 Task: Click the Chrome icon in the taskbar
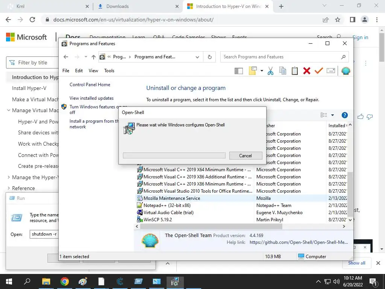(65, 281)
